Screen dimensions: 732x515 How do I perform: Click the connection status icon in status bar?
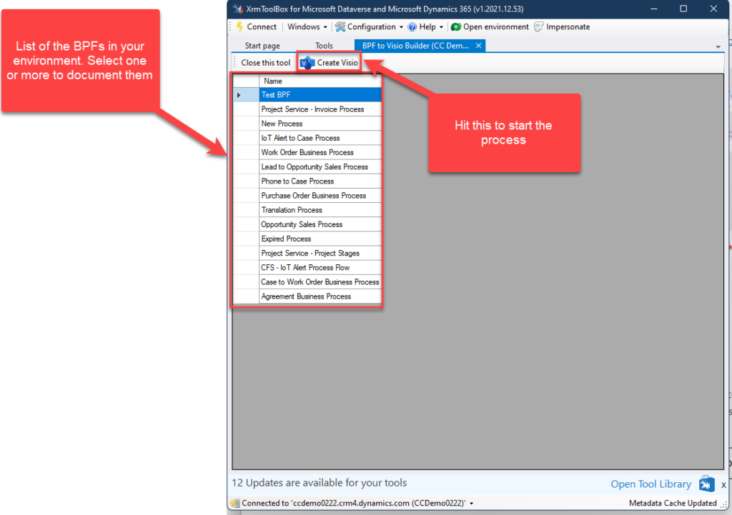pos(235,503)
